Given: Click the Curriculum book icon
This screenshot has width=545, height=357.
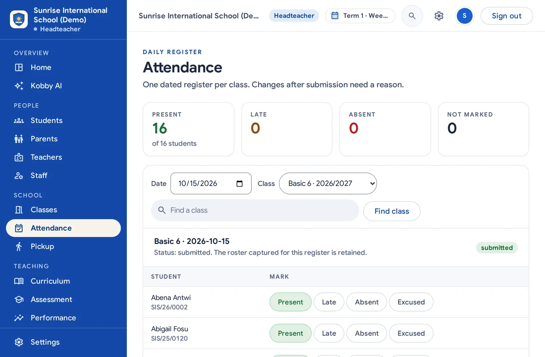Looking at the screenshot, I should click(19, 281).
